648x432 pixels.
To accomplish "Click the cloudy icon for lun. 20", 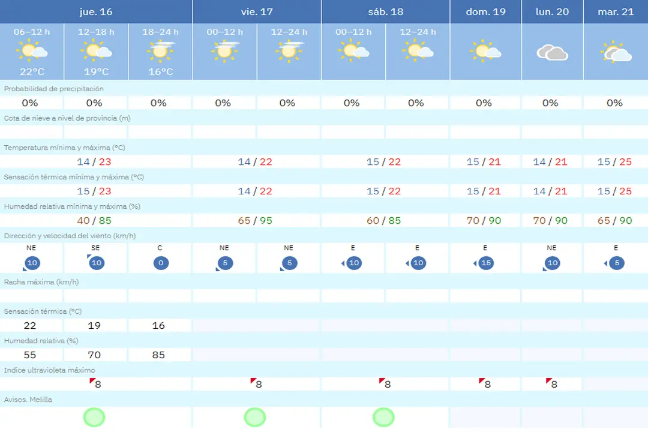I will [552, 53].
